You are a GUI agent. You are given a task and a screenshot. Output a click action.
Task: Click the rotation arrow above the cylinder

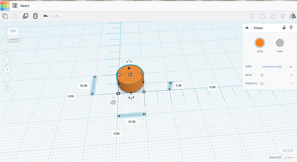[x=129, y=62]
